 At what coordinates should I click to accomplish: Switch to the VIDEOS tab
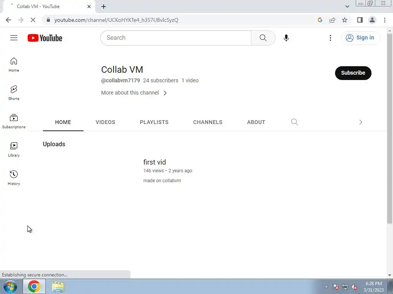[106, 122]
